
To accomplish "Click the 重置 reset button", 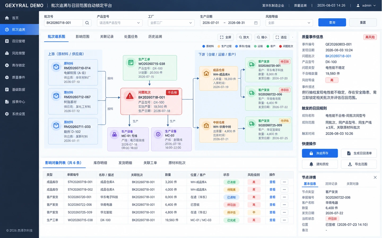I will click(363, 22).
